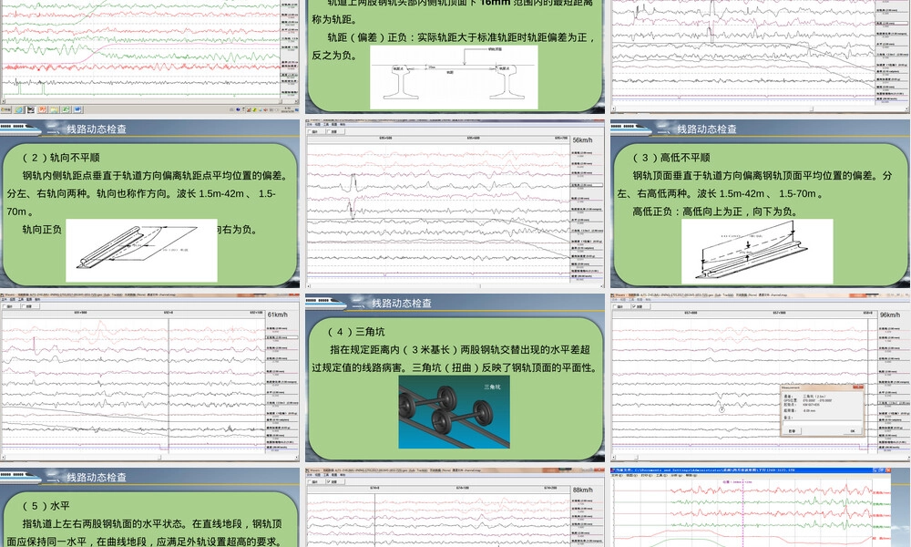
Task: Click the remarks input field in Measurement dialog
Action: [823, 423]
